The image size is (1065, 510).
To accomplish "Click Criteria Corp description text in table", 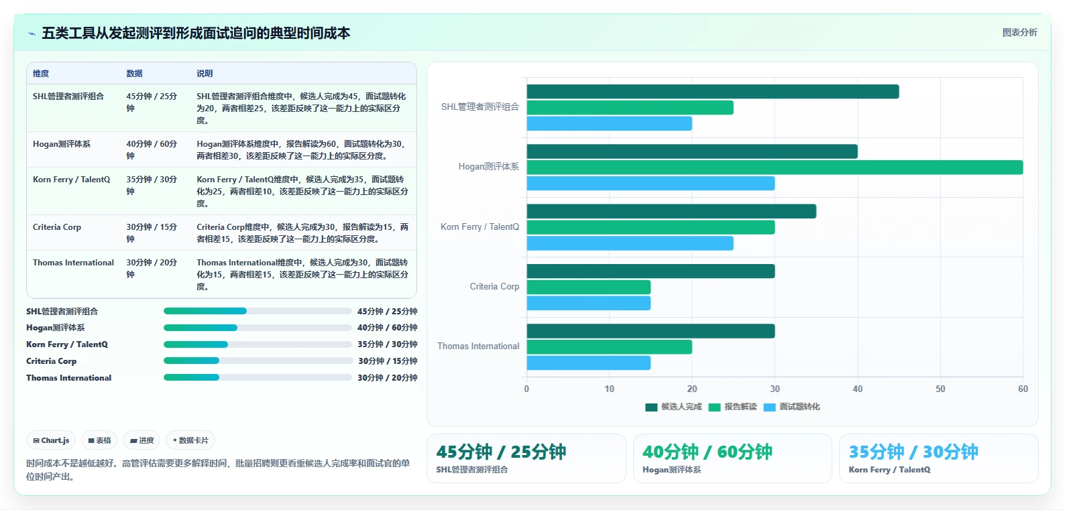I will [x=302, y=233].
